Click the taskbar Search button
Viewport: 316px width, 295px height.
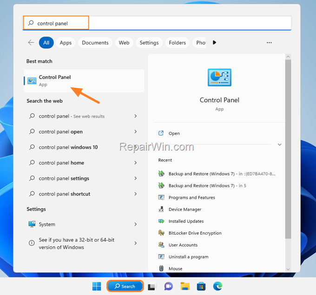pos(125,286)
